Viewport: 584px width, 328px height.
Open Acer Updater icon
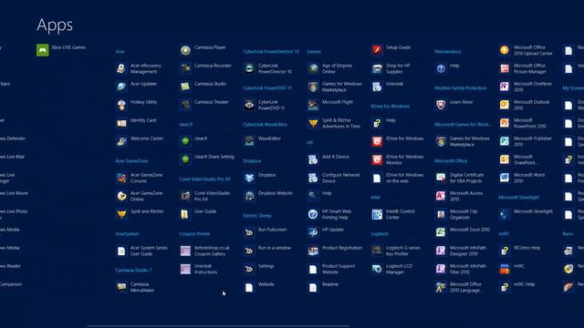click(121, 87)
